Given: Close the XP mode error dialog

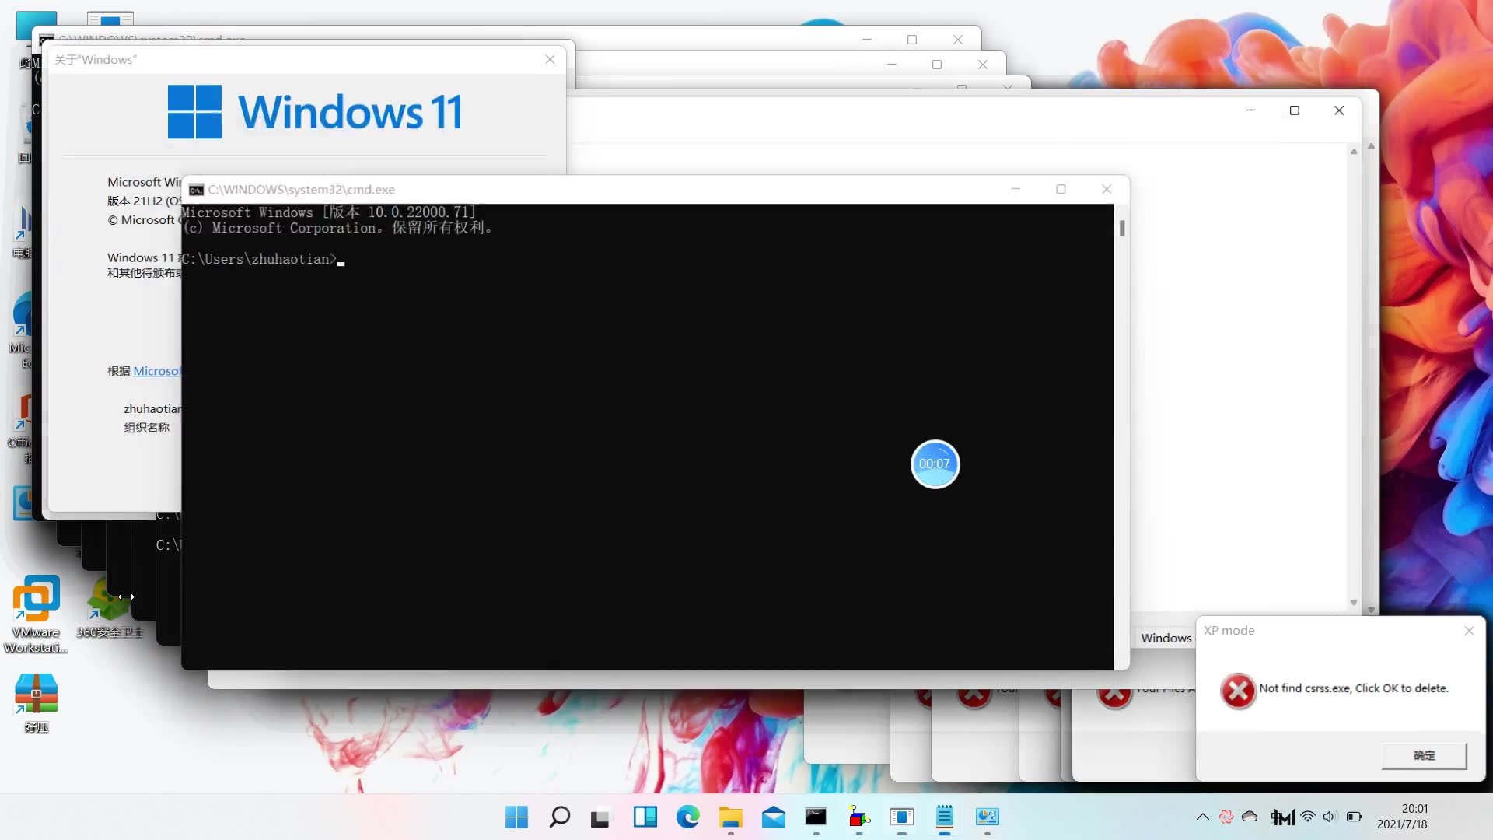Looking at the screenshot, I should click(x=1469, y=631).
